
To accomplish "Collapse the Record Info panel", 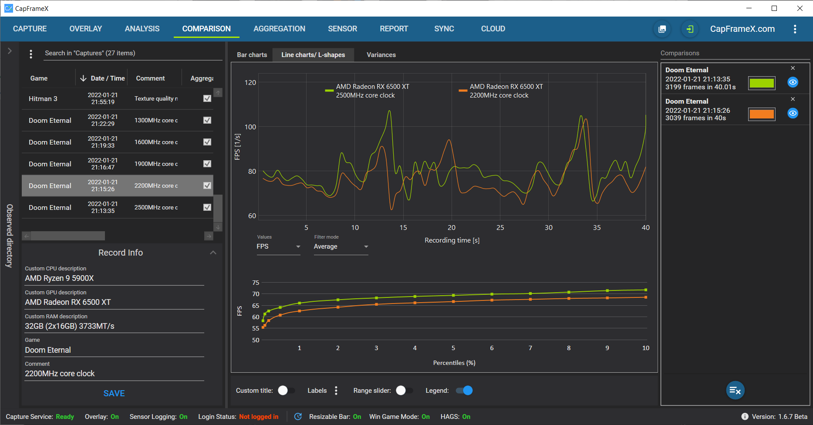I will click(x=213, y=253).
